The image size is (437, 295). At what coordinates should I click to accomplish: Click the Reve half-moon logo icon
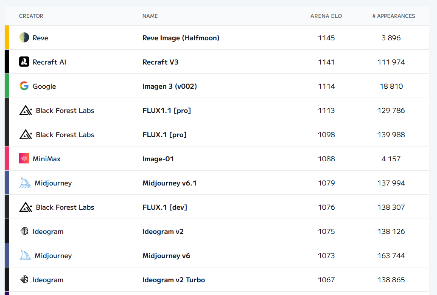click(24, 38)
